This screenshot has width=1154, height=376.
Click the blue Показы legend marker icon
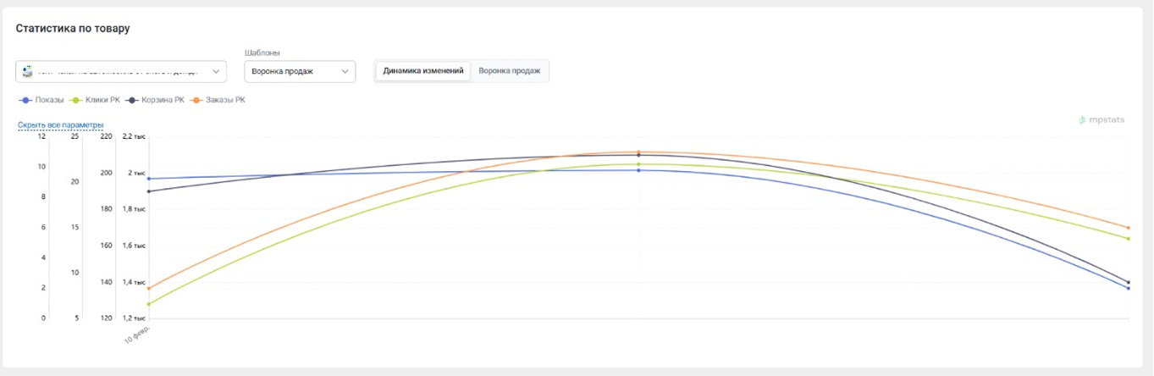pos(26,100)
